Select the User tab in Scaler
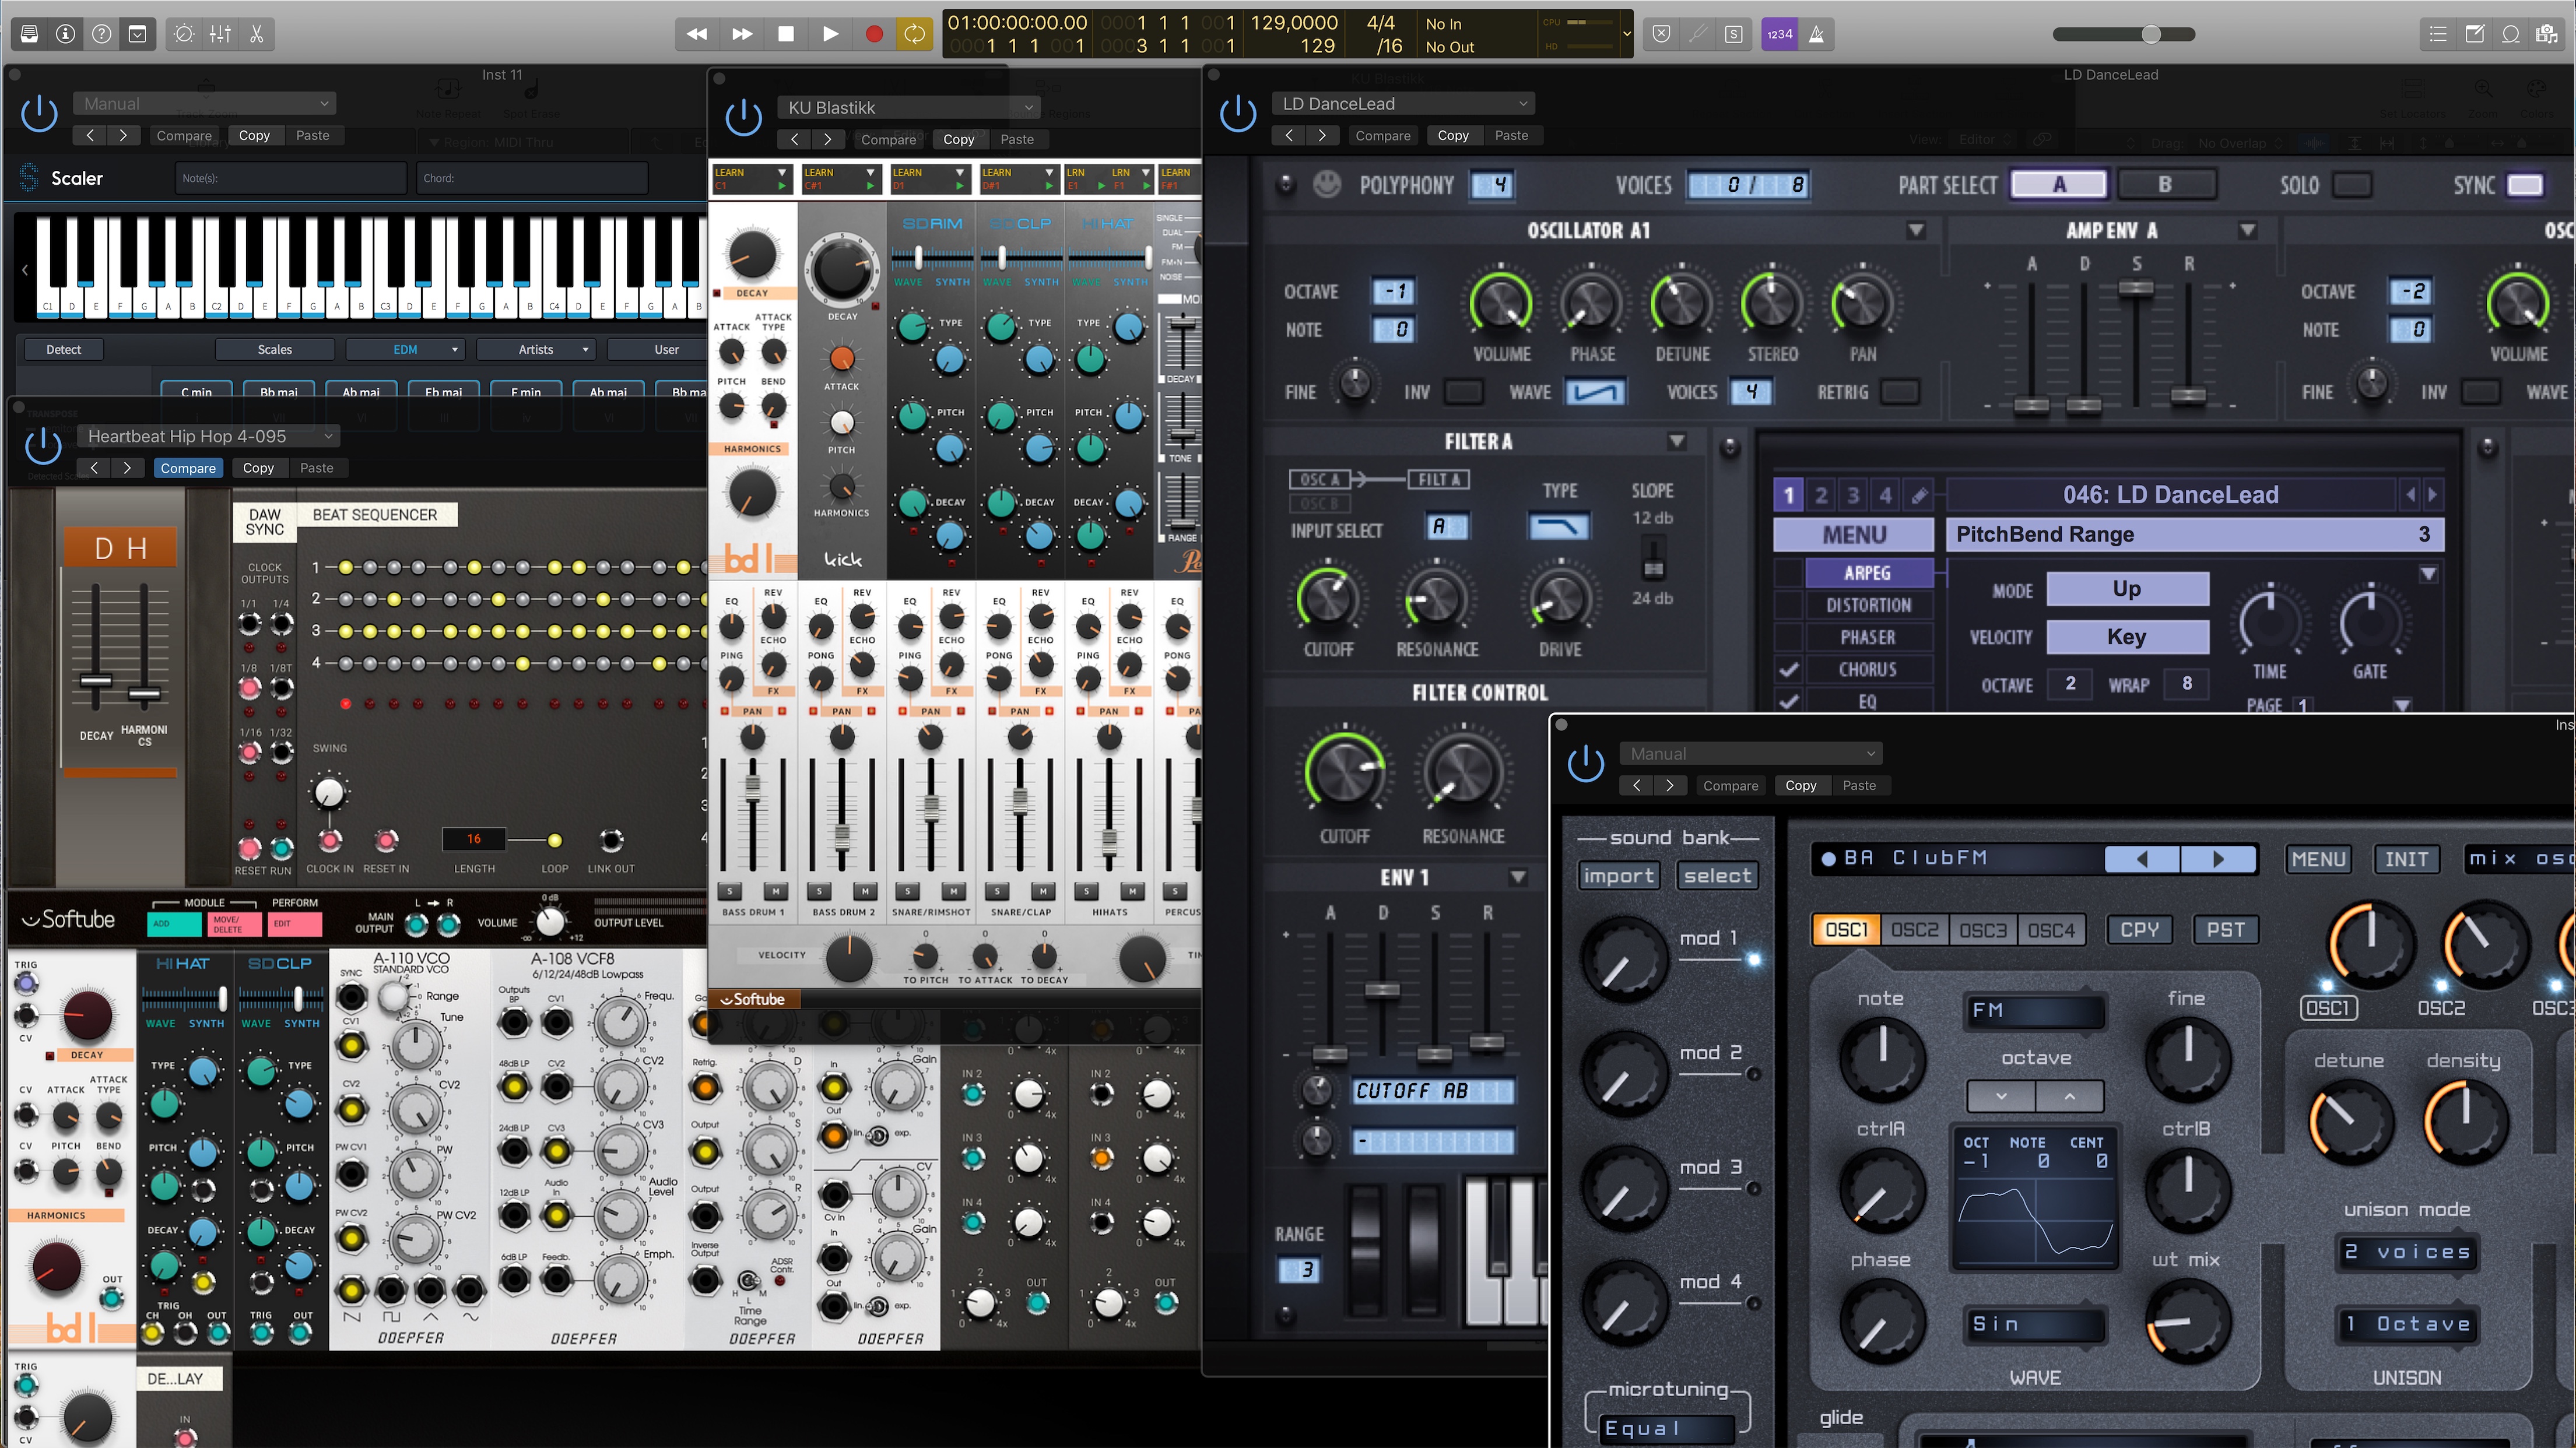The image size is (2576, 1448). point(666,349)
